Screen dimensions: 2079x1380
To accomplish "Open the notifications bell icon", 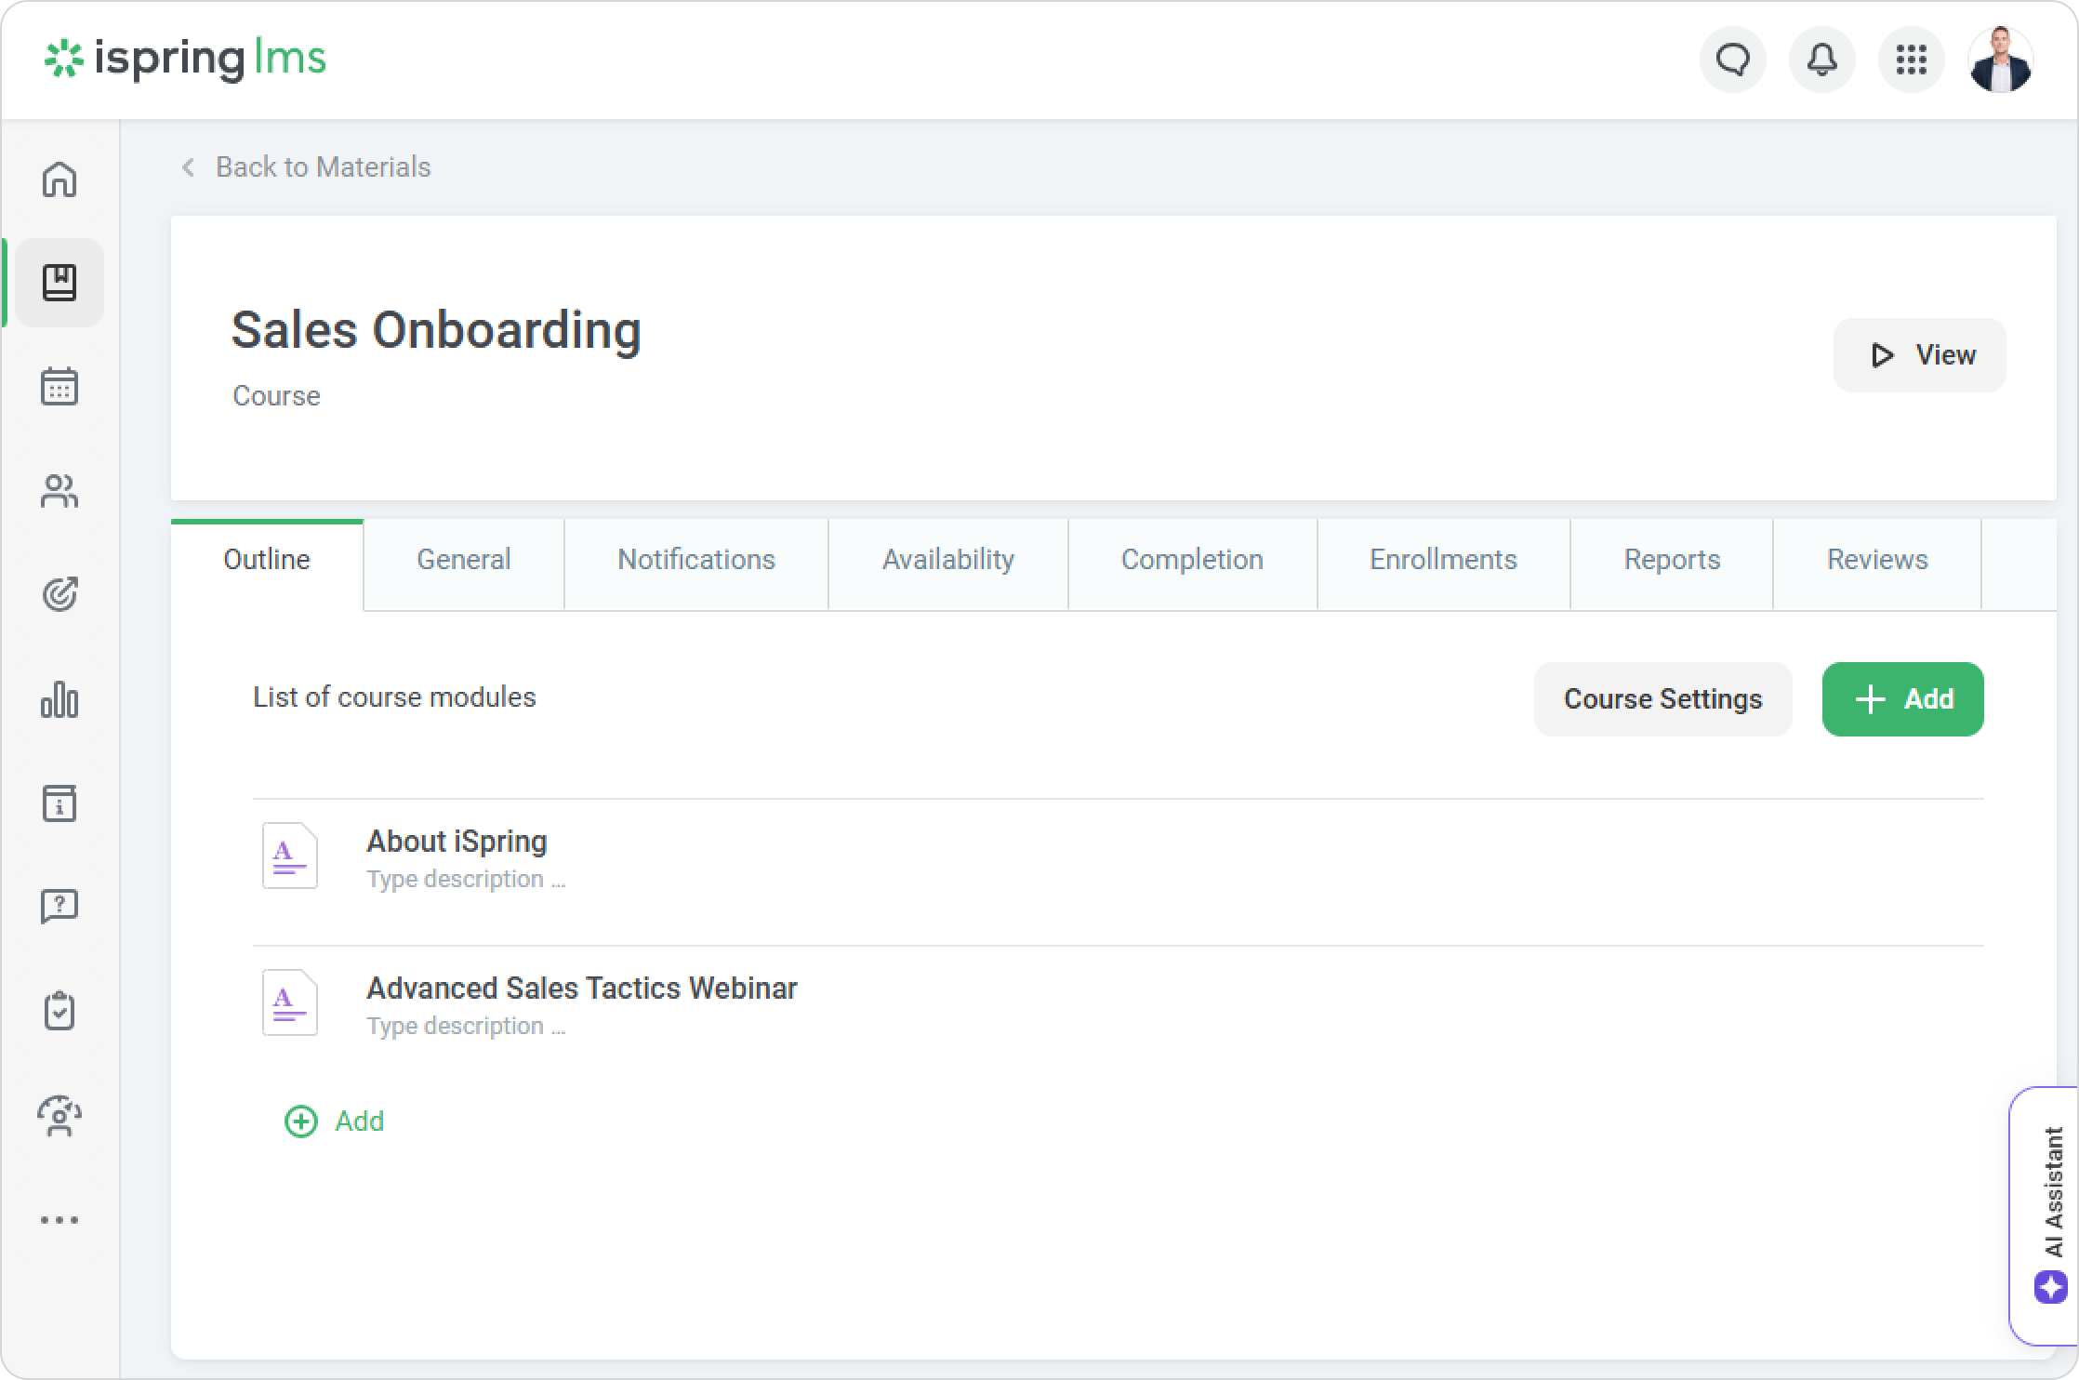I will [1821, 60].
